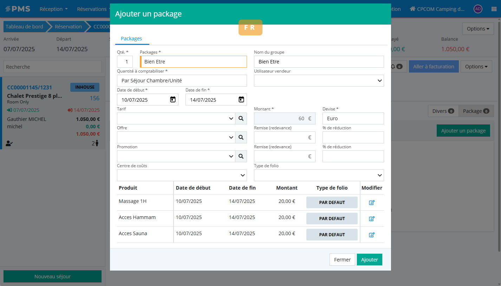The width and height of the screenshot is (501, 286).
Task: Click the Packages field containing Bien Etre
Action: point(194,62)
